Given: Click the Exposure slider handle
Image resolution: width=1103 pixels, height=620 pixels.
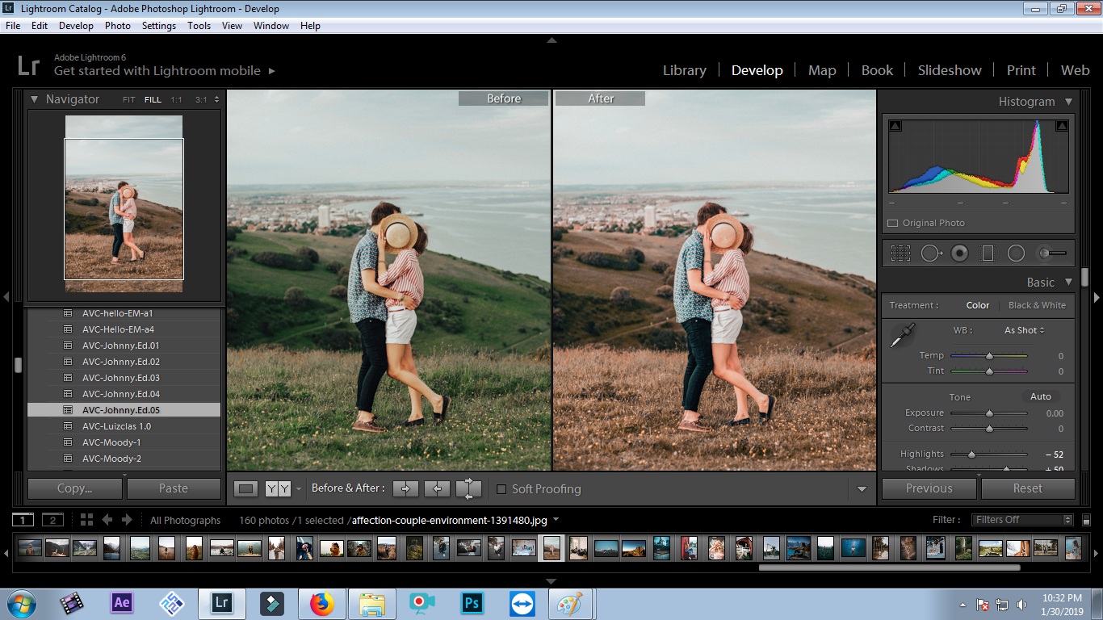Looking at the screenshot, I should click(x=989, y=413).
